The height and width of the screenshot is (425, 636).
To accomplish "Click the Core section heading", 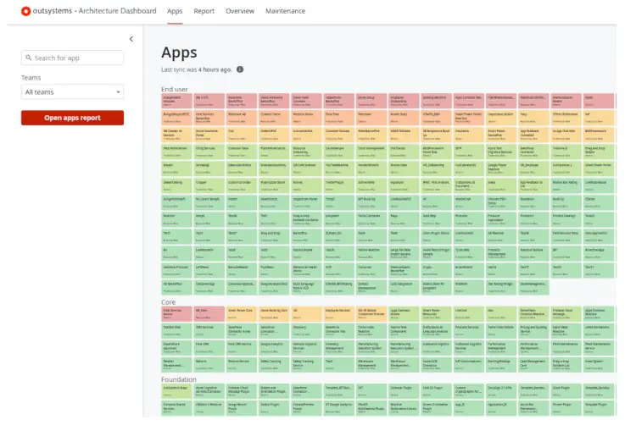I will point(169,302).
